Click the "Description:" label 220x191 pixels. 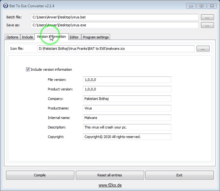[x=57, y=127]
